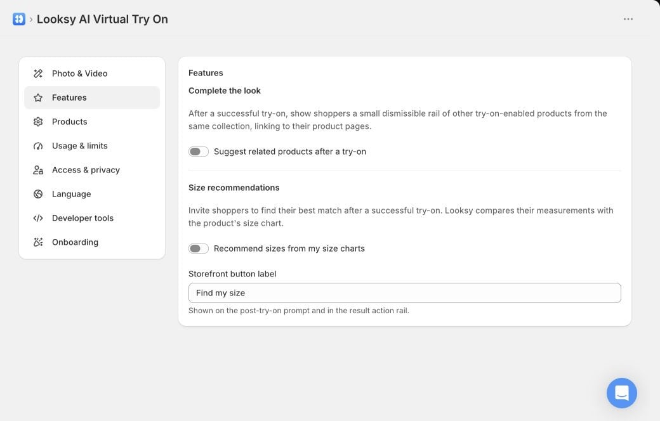Screen dimensions: 660x421
Task: Open Access & privacy settings
Action: pos(92,170)
